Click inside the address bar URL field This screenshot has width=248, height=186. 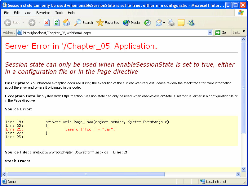pyautogui.click(x=115, y=33)
